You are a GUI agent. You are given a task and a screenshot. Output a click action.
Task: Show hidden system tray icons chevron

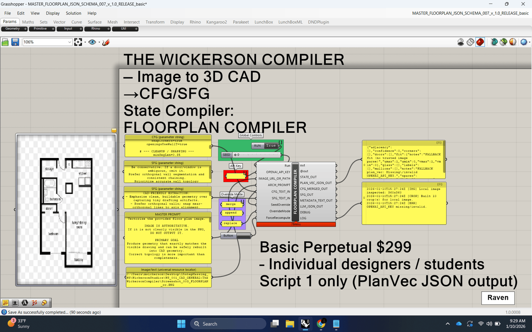(x=448, y=324)
